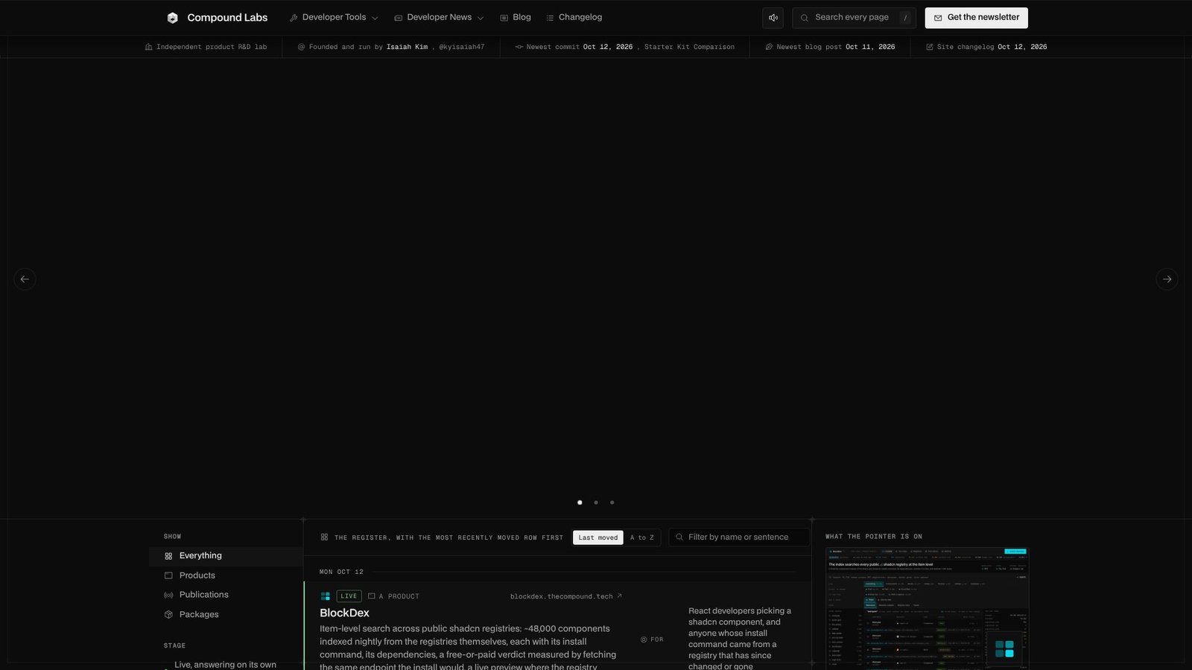The width and height of the screenshot is (1192, 670).
Task: Click the wrench icon beside Developer Tools
Action: (294, 18)
